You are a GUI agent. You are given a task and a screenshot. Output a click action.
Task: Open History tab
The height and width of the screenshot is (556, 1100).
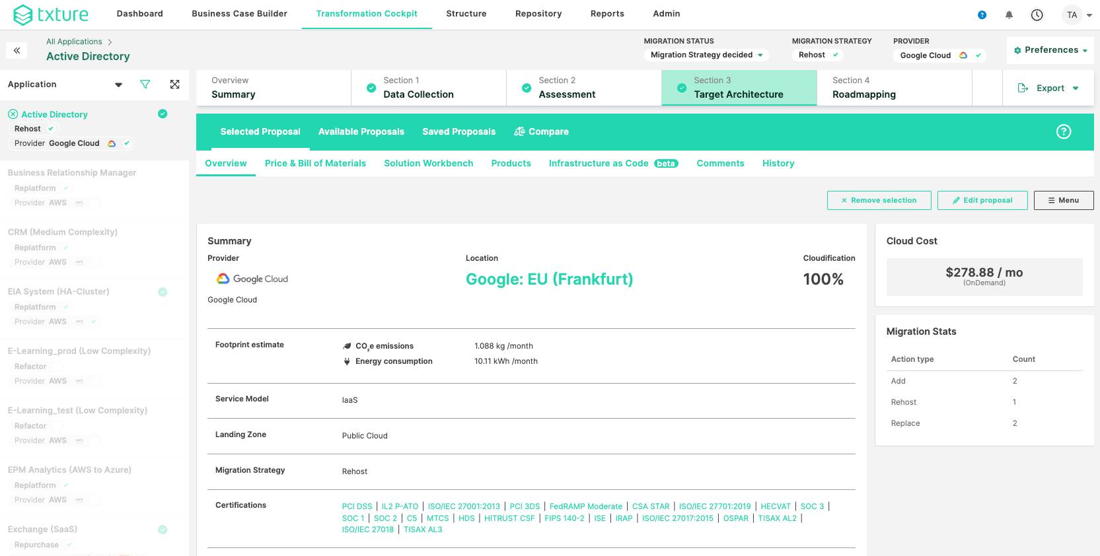click(x=778, y=163)
